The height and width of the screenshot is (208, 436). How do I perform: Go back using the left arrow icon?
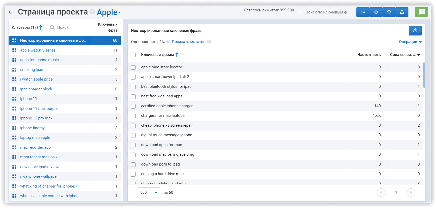tap(11, 12)
